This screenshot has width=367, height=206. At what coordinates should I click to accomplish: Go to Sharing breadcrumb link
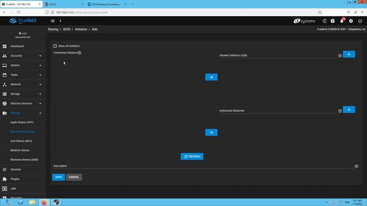pos(53,29)
